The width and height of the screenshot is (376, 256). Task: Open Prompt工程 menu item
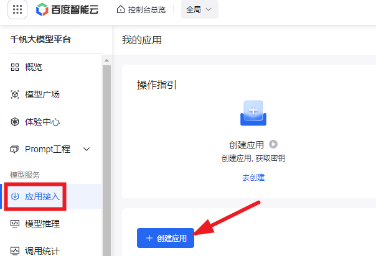click(47, 149)
